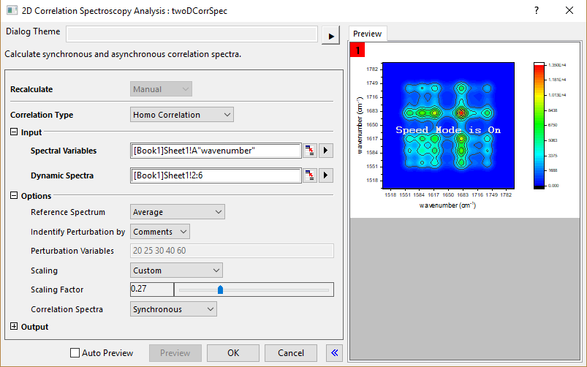Collapse the Options section

pyautogui.click(x=14, y=195)
